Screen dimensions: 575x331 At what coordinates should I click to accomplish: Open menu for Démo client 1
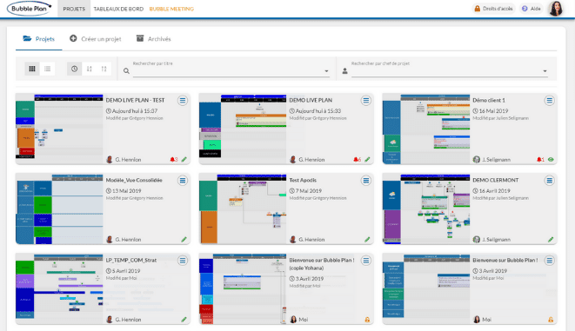point(549,100)
